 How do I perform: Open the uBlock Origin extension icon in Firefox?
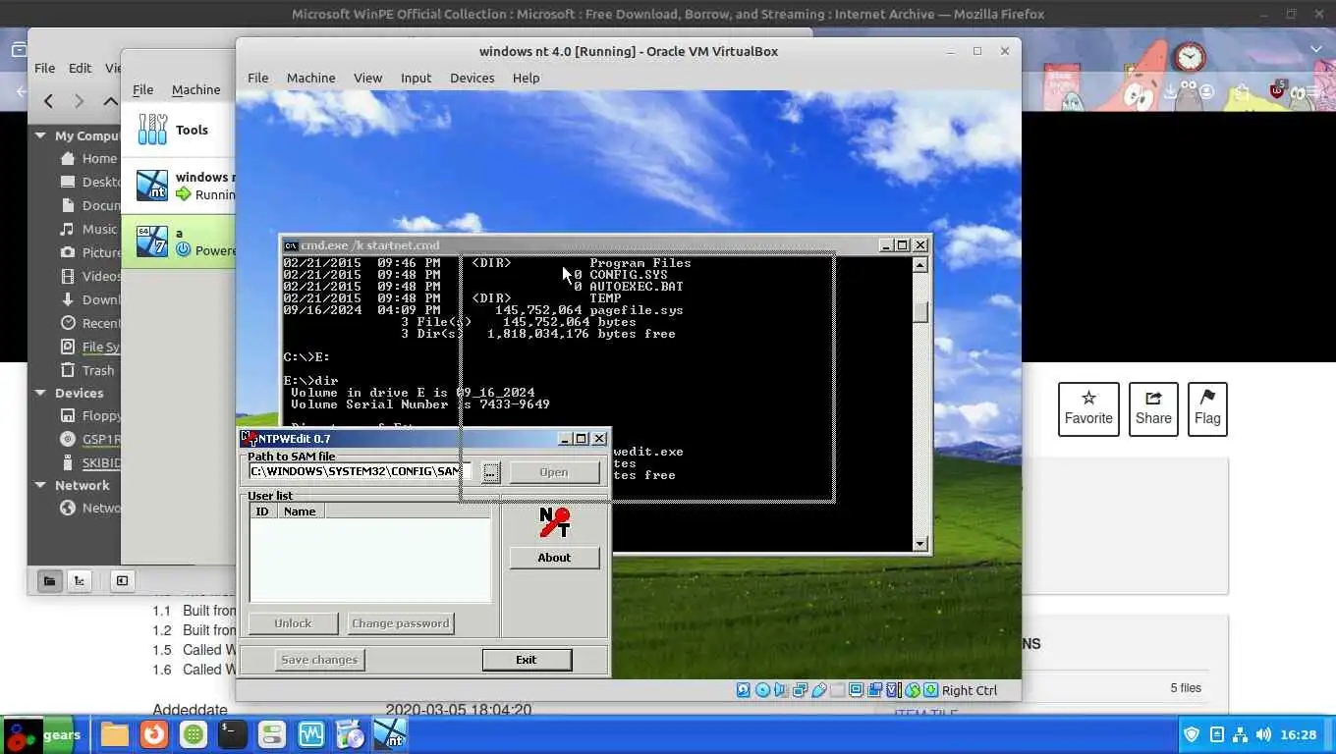(x=1277, y=90)
